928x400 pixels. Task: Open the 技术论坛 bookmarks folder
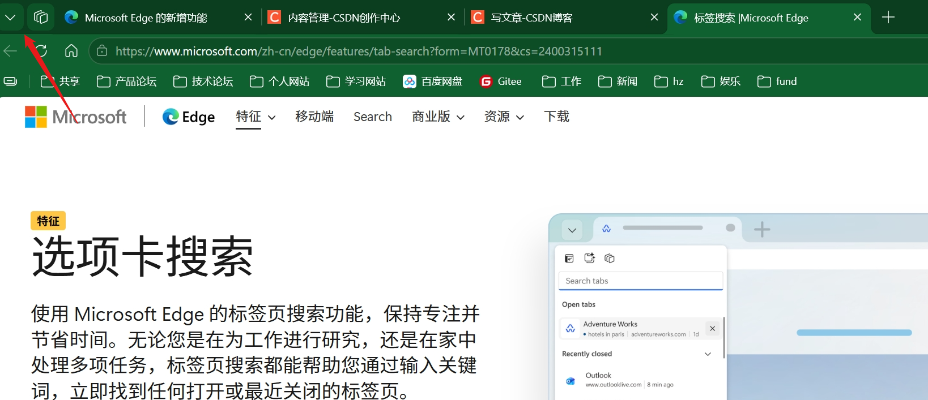point(203,81)
